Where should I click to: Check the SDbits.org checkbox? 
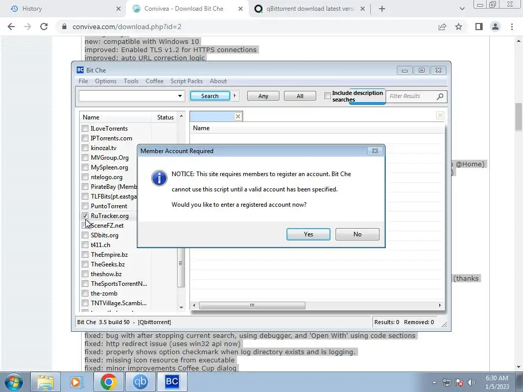[85, 235]
